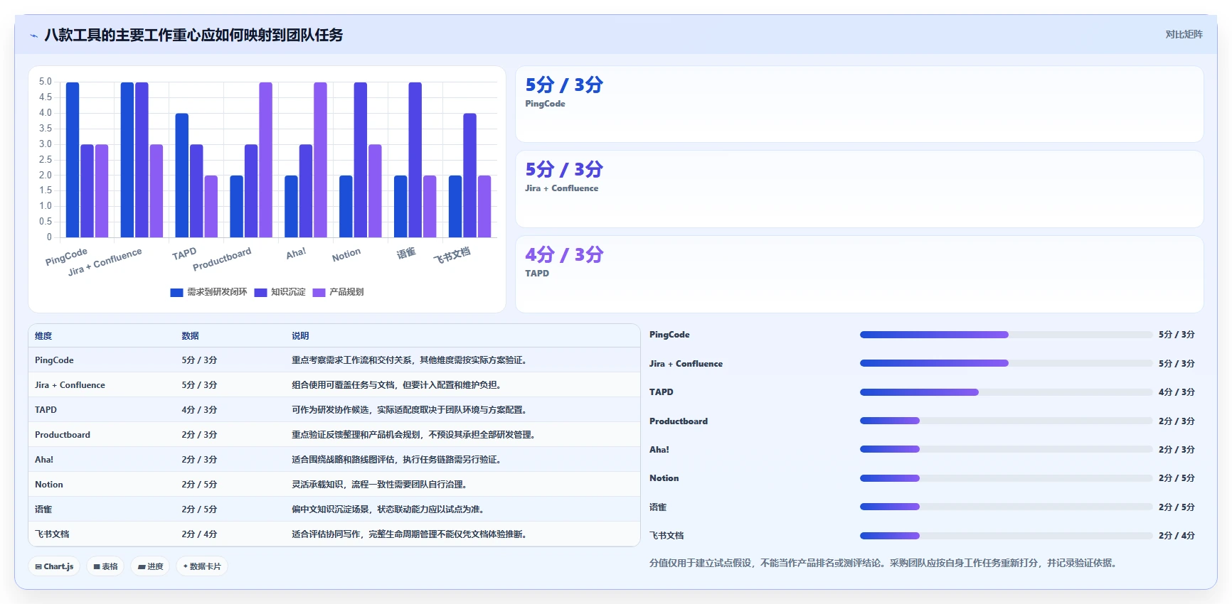The width and height of the screenshot is (1232, 604).
Task: Click the Productboard label in the progress list
Action: tap(679, 421)
